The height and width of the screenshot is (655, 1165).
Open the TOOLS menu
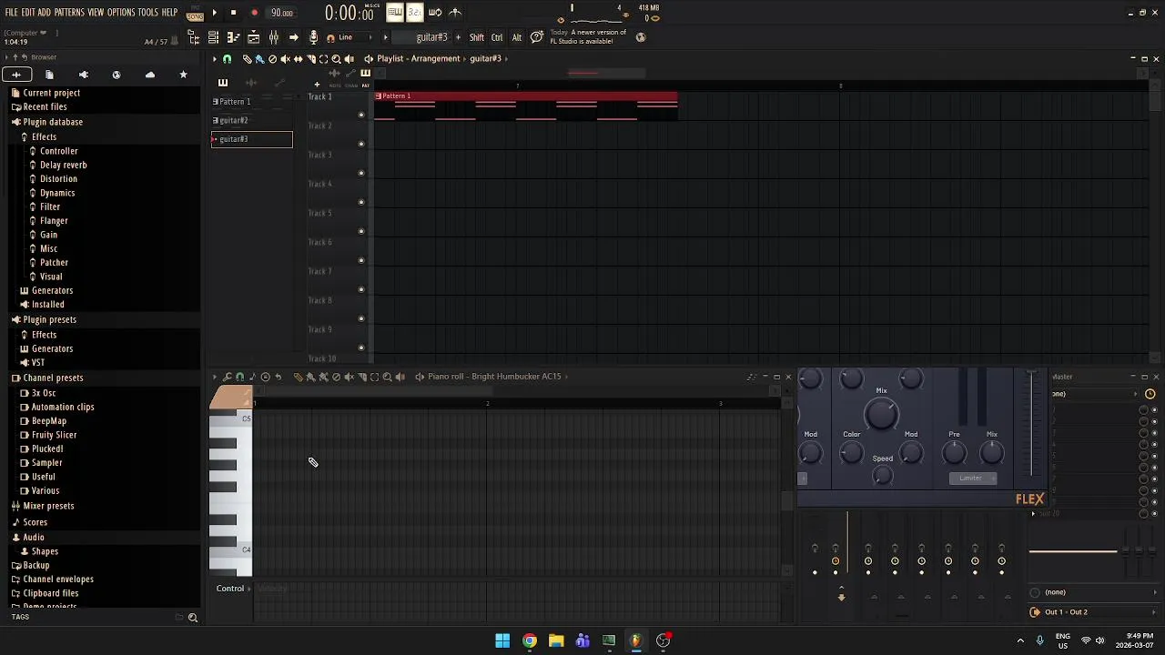(x=148, y=13)
